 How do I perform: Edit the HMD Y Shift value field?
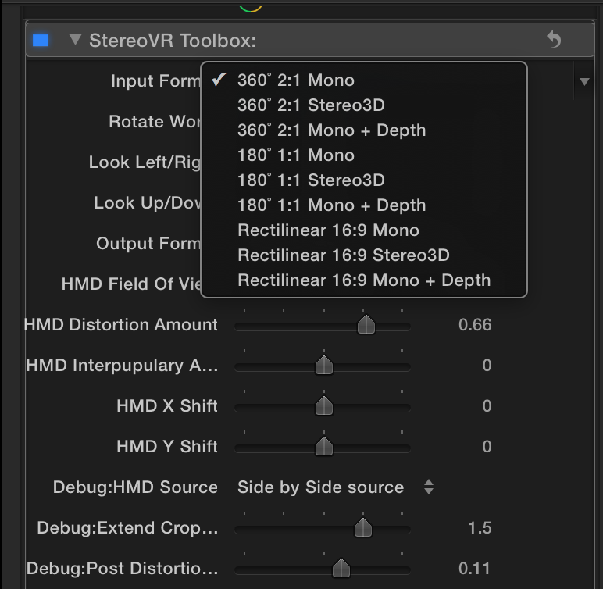(x=487, y=447)
